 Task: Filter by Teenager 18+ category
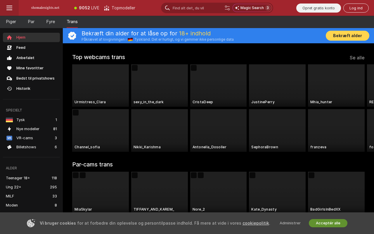pyautogui.click(x=31, y=178)
